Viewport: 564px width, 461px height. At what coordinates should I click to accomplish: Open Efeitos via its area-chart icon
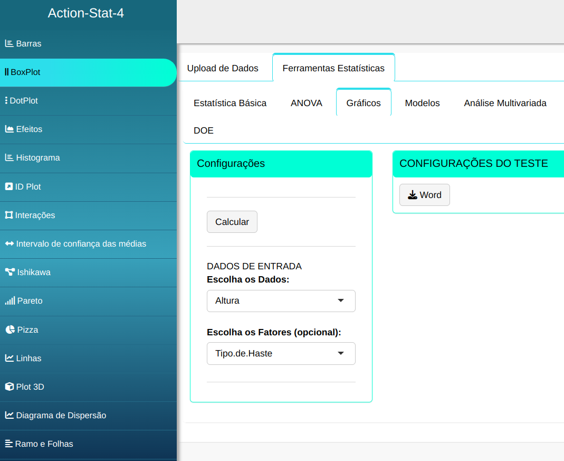tap(9, 129)
